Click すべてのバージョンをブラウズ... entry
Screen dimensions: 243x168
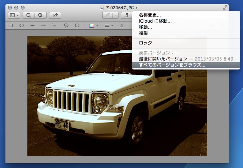coord(172,65)
